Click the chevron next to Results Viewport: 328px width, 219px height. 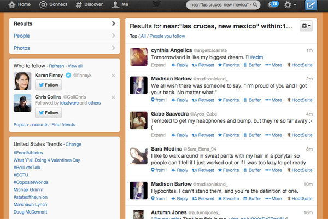click(114, 24)
